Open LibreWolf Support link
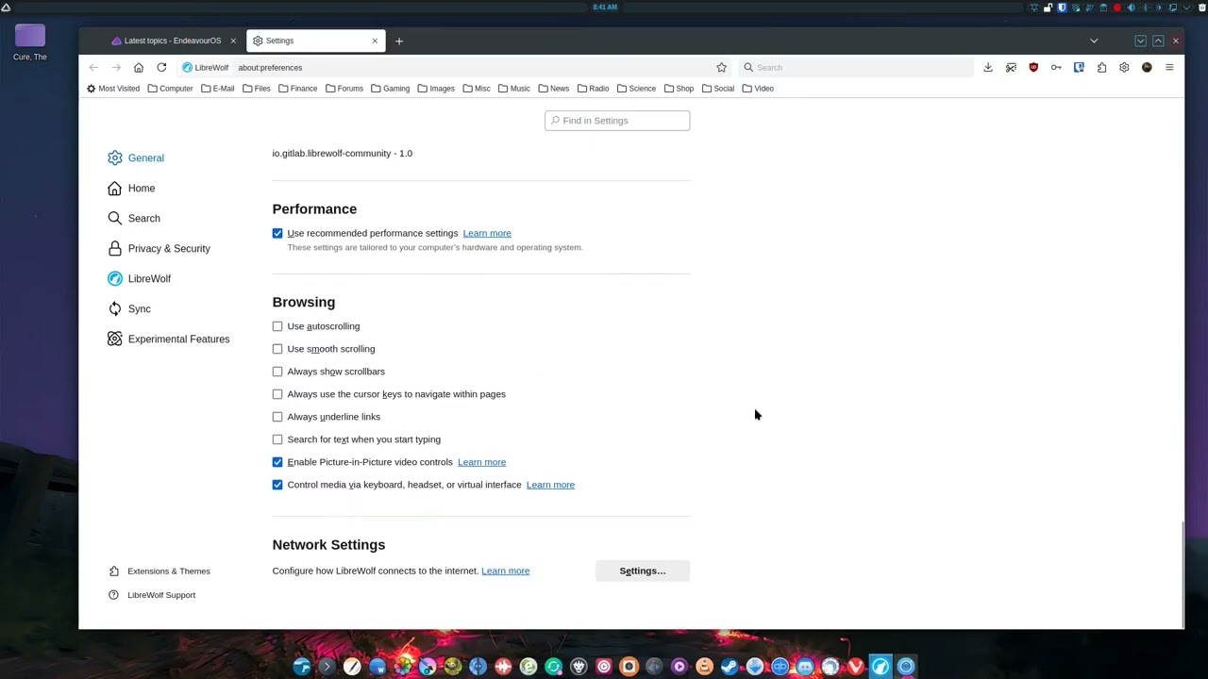 (152, 595)
